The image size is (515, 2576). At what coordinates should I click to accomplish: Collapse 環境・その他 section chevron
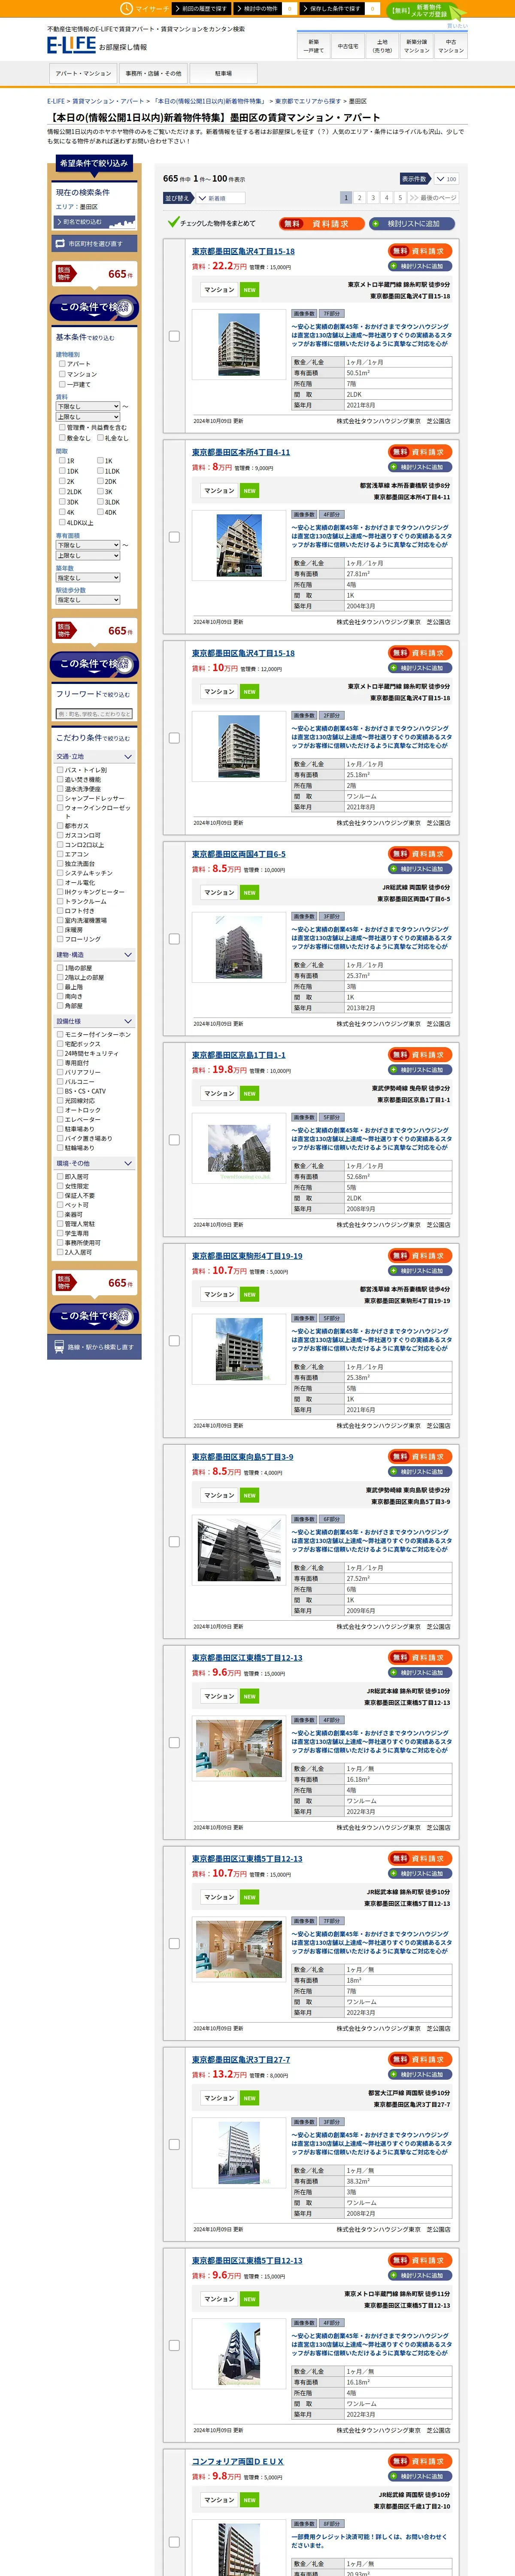(x=128, y=1164)
